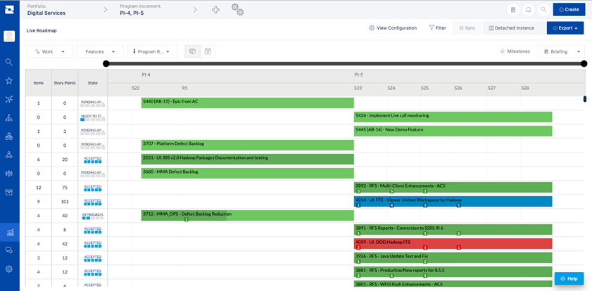Click the Create button
This screenshot has height=291, width=592.
click(x=569, y=9)
